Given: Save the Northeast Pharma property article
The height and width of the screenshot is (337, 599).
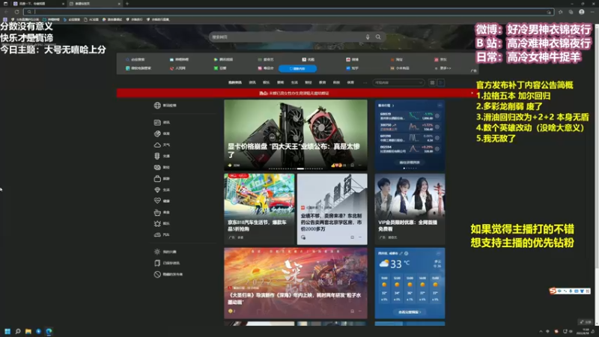Looking at the screenshot, I should click(x=352, y=237).
